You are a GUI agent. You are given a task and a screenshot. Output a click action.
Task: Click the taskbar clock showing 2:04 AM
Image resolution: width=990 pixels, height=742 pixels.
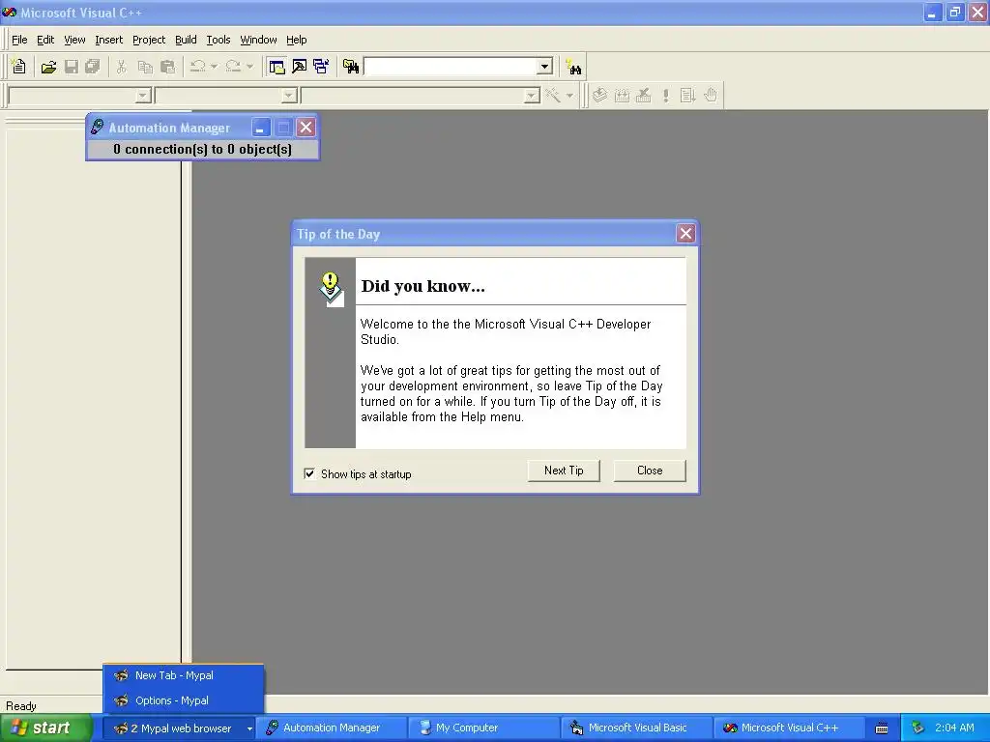[x=954, y=728]
